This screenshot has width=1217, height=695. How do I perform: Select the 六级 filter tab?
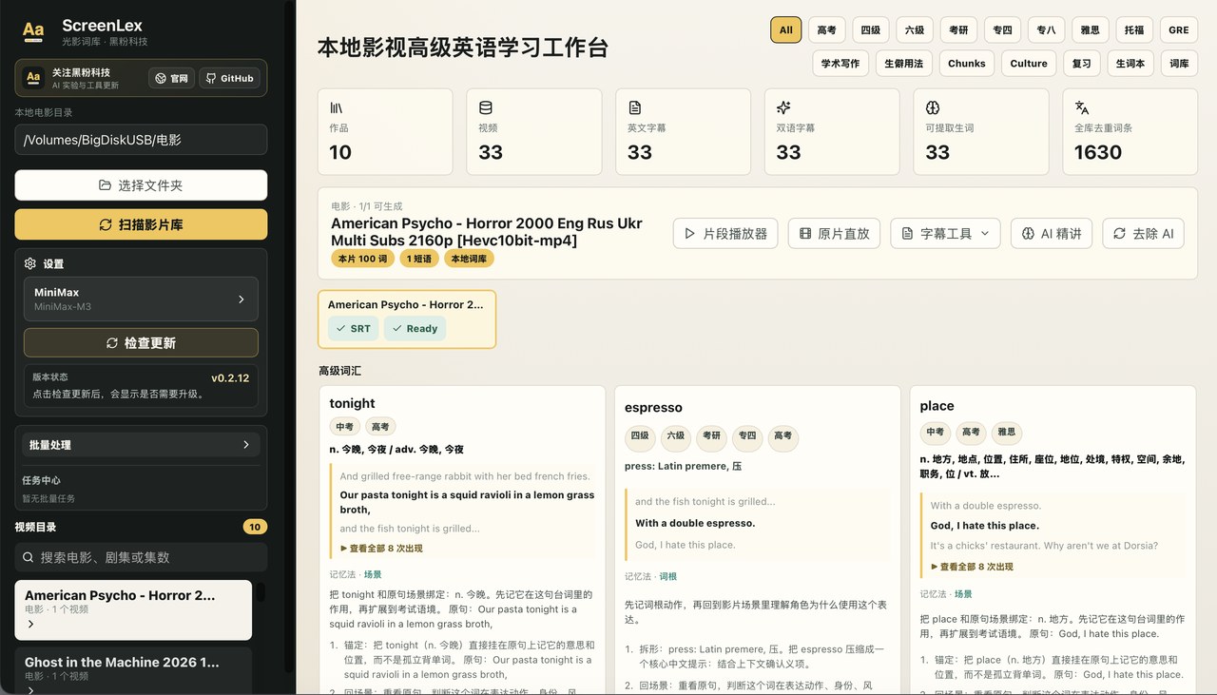915,29
